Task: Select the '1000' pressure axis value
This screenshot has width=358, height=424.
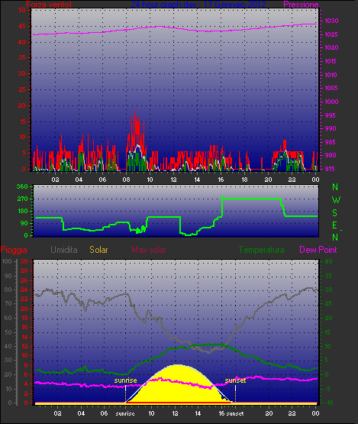Action: point(331,102)
